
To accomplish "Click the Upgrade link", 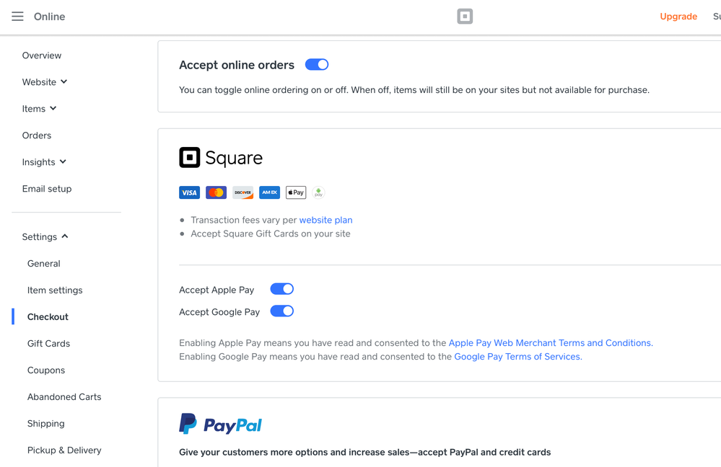I will pos(678,17).
